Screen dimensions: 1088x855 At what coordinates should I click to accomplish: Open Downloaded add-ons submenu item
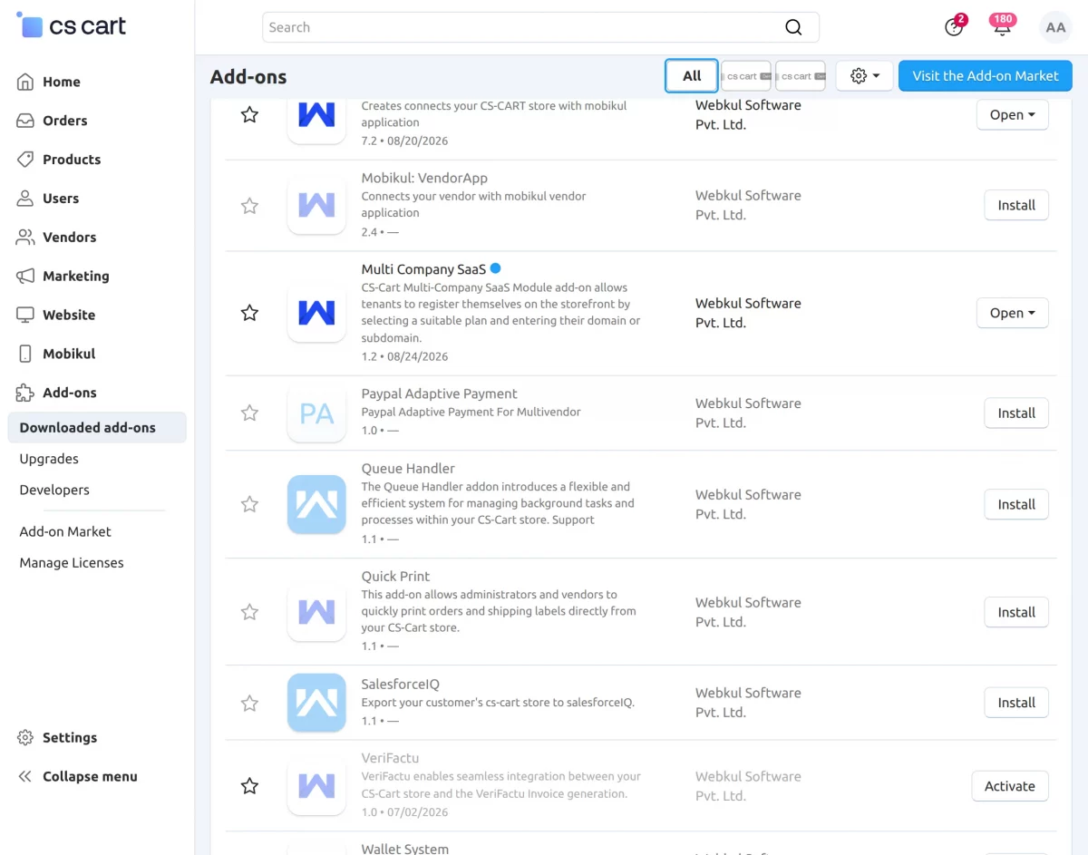click(x=97, y=428)
